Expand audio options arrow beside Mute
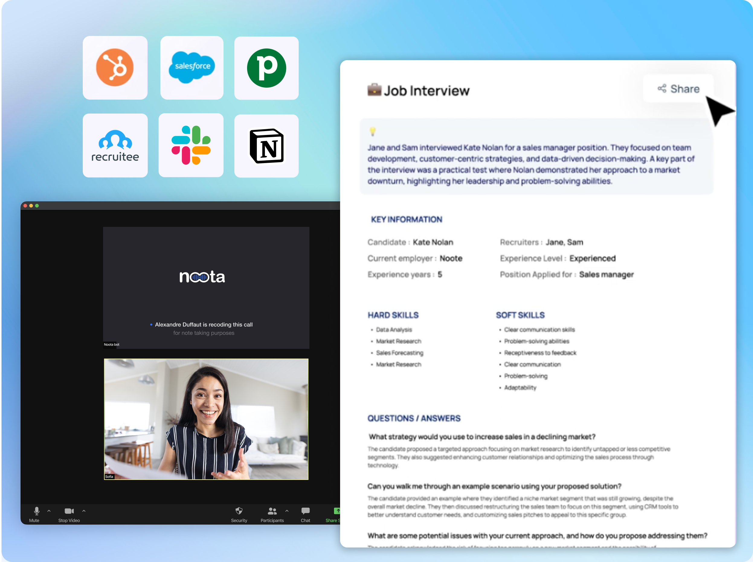 pyautogui.click(x=49, y=511)
